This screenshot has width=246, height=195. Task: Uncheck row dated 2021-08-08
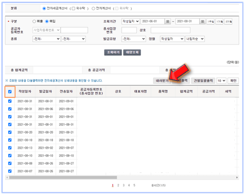coord(10,163)
